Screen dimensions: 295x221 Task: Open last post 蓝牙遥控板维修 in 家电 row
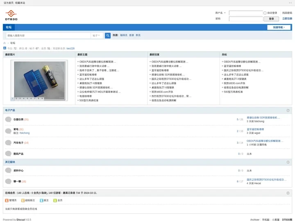click(255, 129)
